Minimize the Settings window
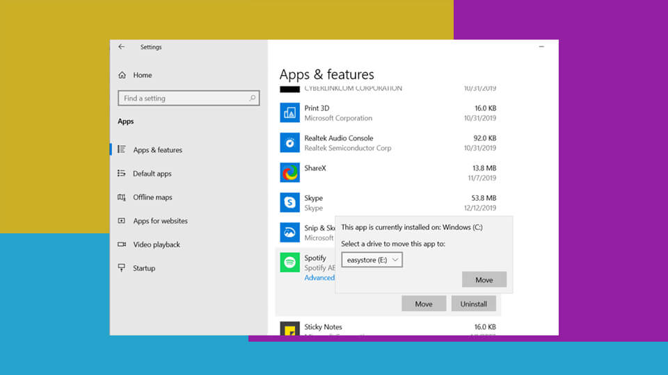This screenshot has height=375, width=668. tap(541, 47)
